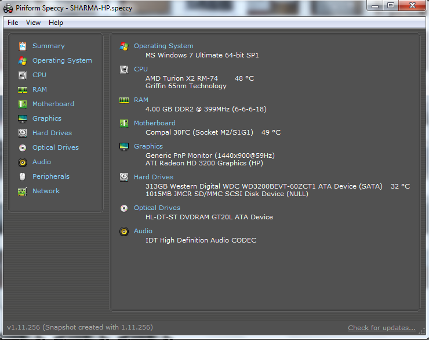Click the Hard Drives icon in main panel

click(x=124, y=177)
